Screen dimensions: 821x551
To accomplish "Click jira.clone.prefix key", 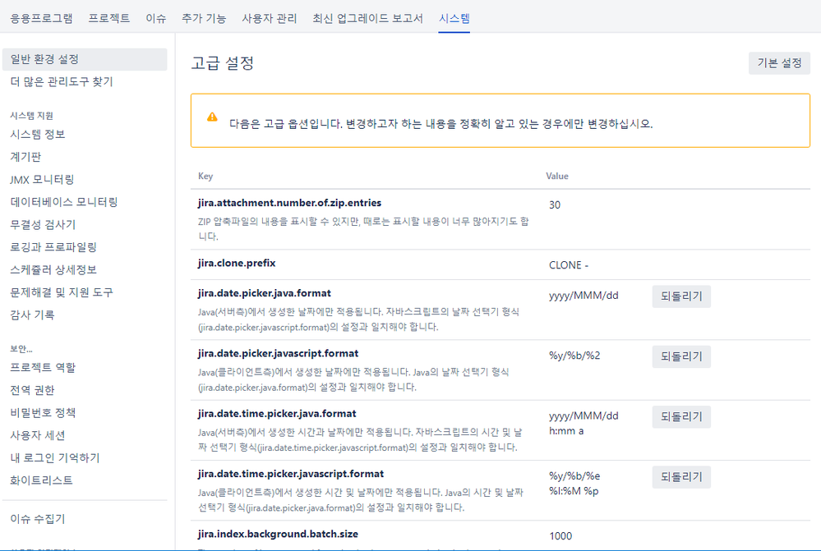I will pyautogui.click(x=237, y=264).
